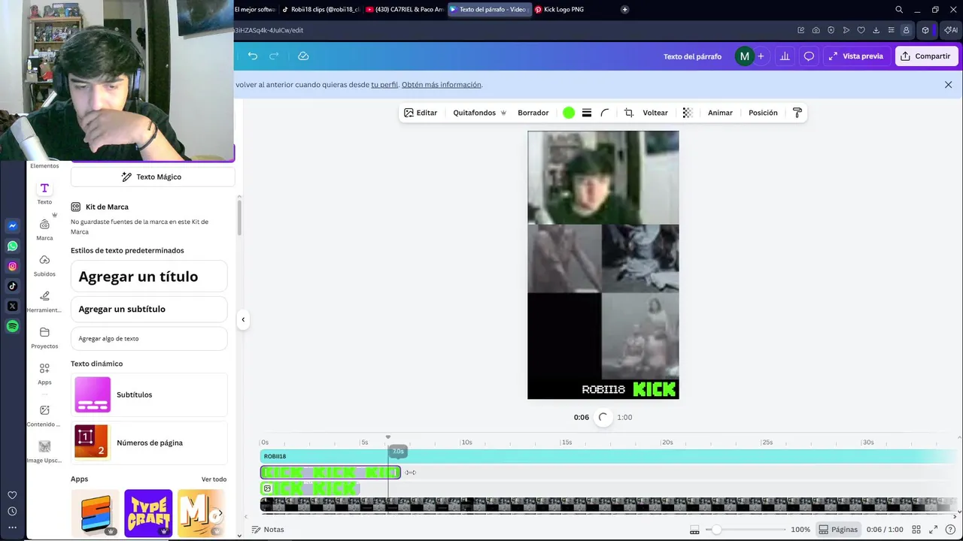Open the tu perfil link
The width and height of the screenshot is (963, 541).
pos(384,85)
